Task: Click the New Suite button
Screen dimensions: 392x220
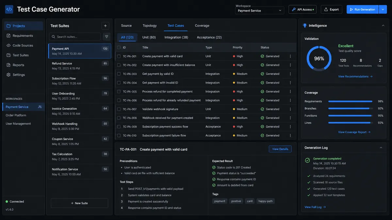Action: coord(79,203)
